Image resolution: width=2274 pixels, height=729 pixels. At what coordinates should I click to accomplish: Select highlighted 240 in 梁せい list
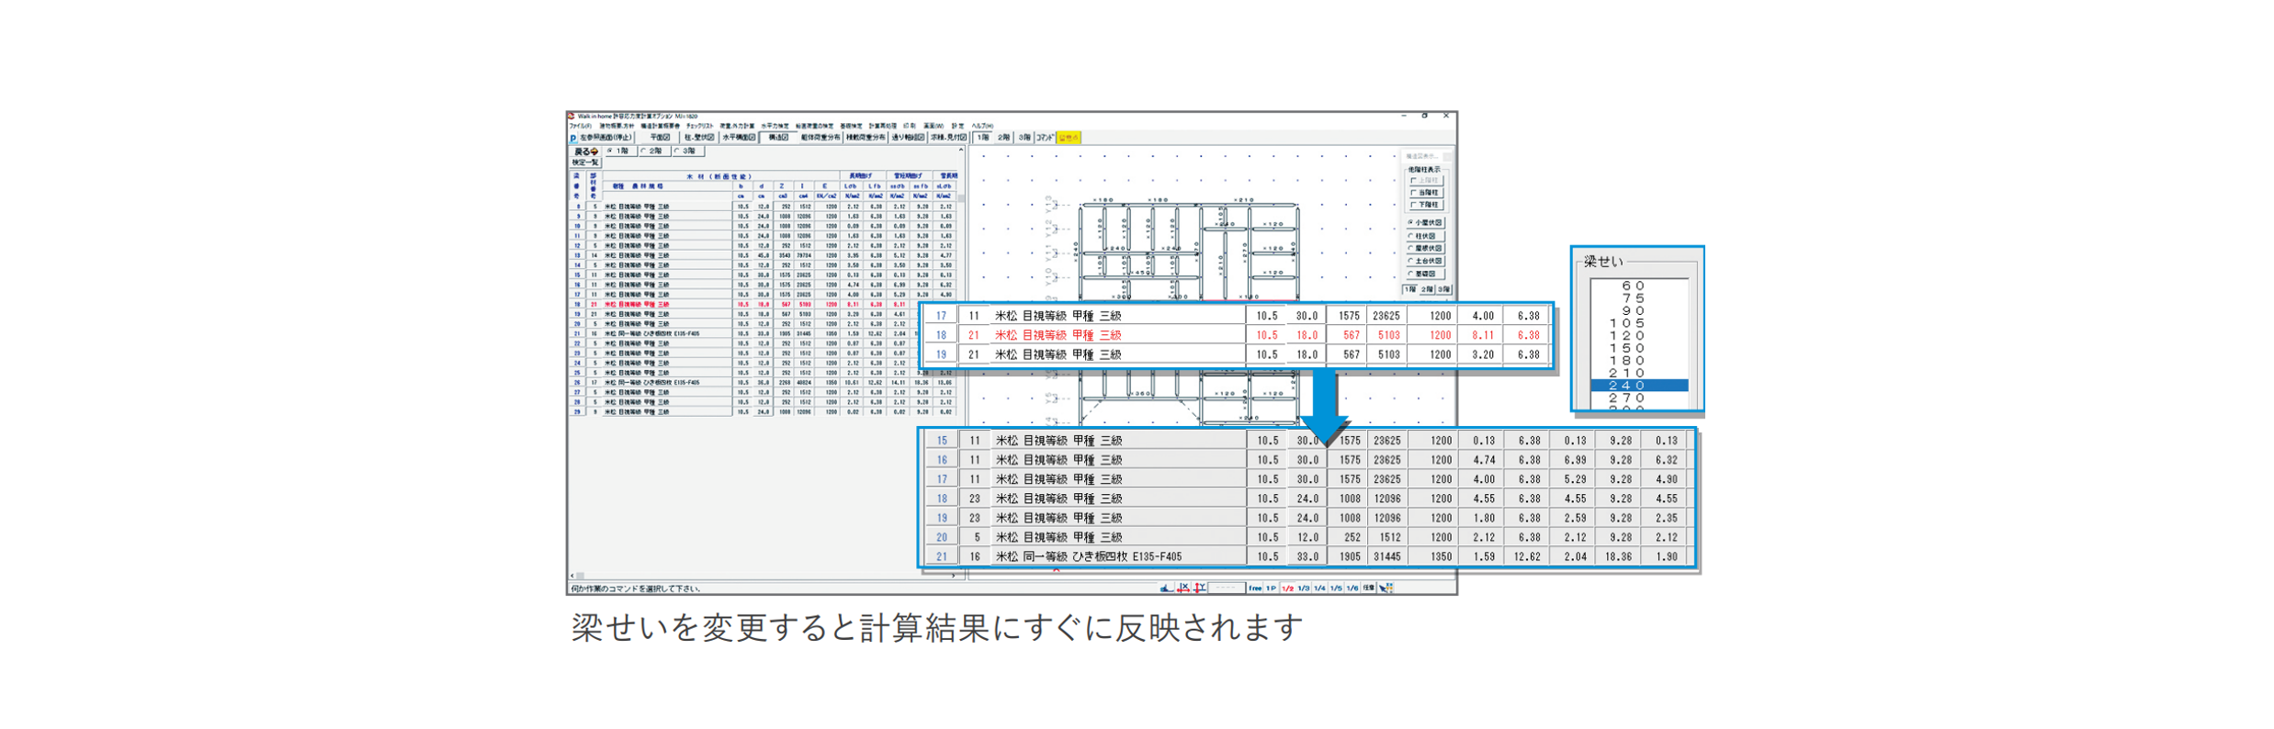(x=1639, y=386)
